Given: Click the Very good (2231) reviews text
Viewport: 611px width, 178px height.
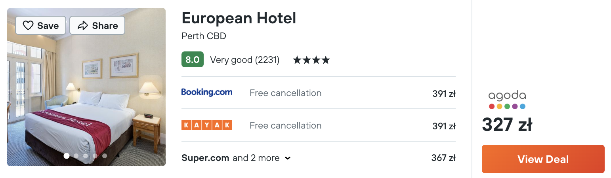Looking at the screenshot, I should (x=244, y=60).
